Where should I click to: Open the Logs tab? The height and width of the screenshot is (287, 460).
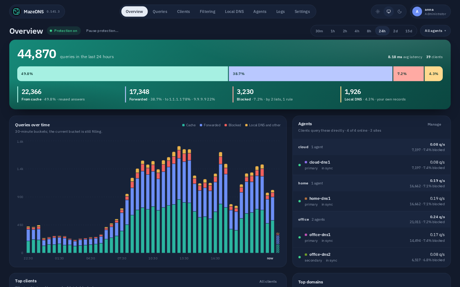(281, 11)
